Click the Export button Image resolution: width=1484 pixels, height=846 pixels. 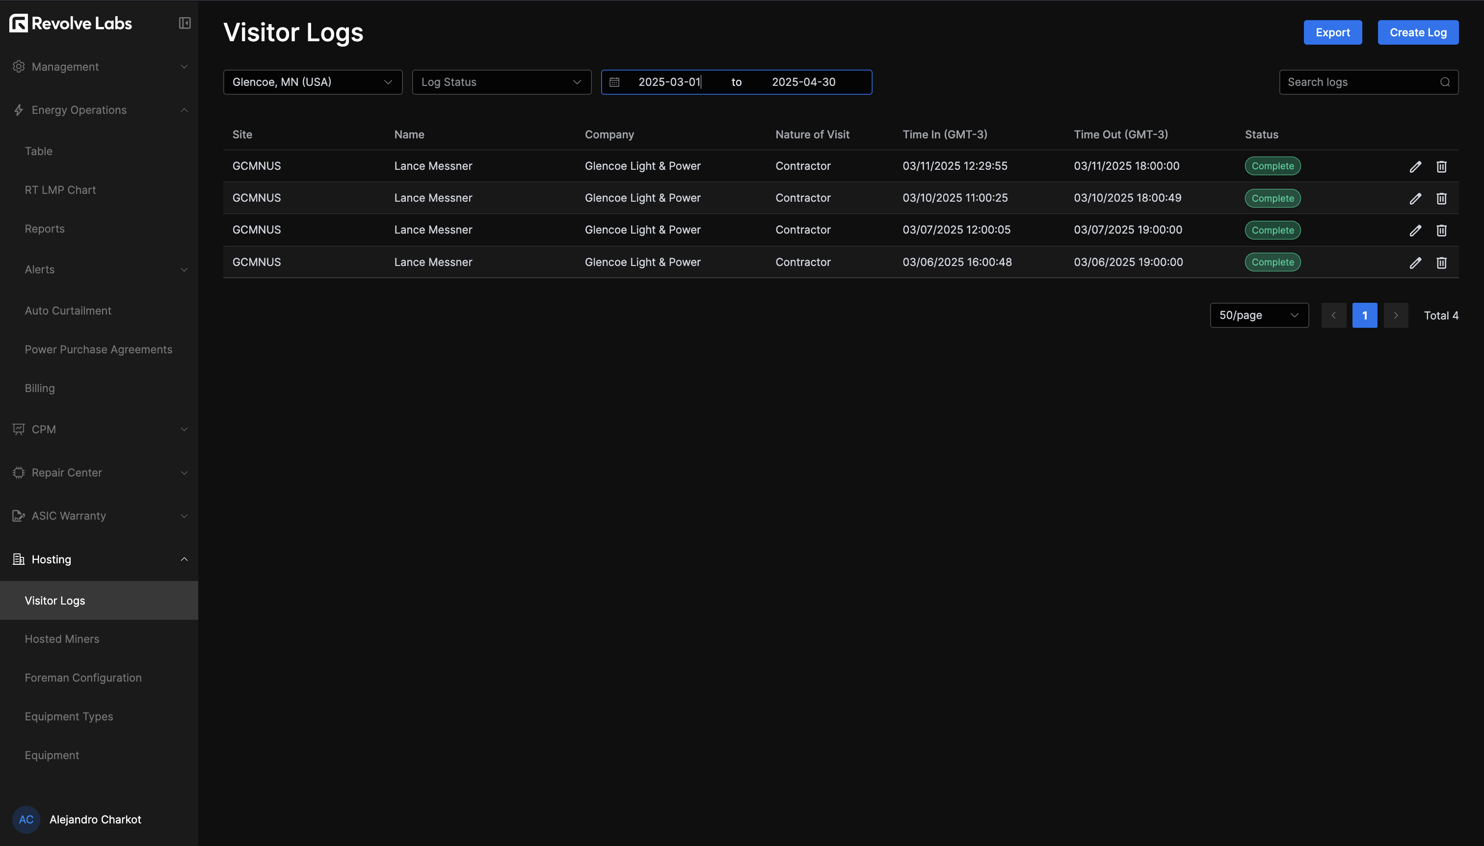(x=1332, y=32)
